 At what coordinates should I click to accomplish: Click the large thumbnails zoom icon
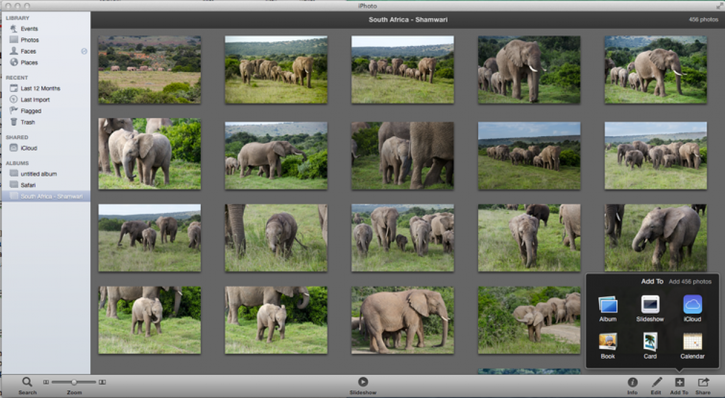point(102,382)
